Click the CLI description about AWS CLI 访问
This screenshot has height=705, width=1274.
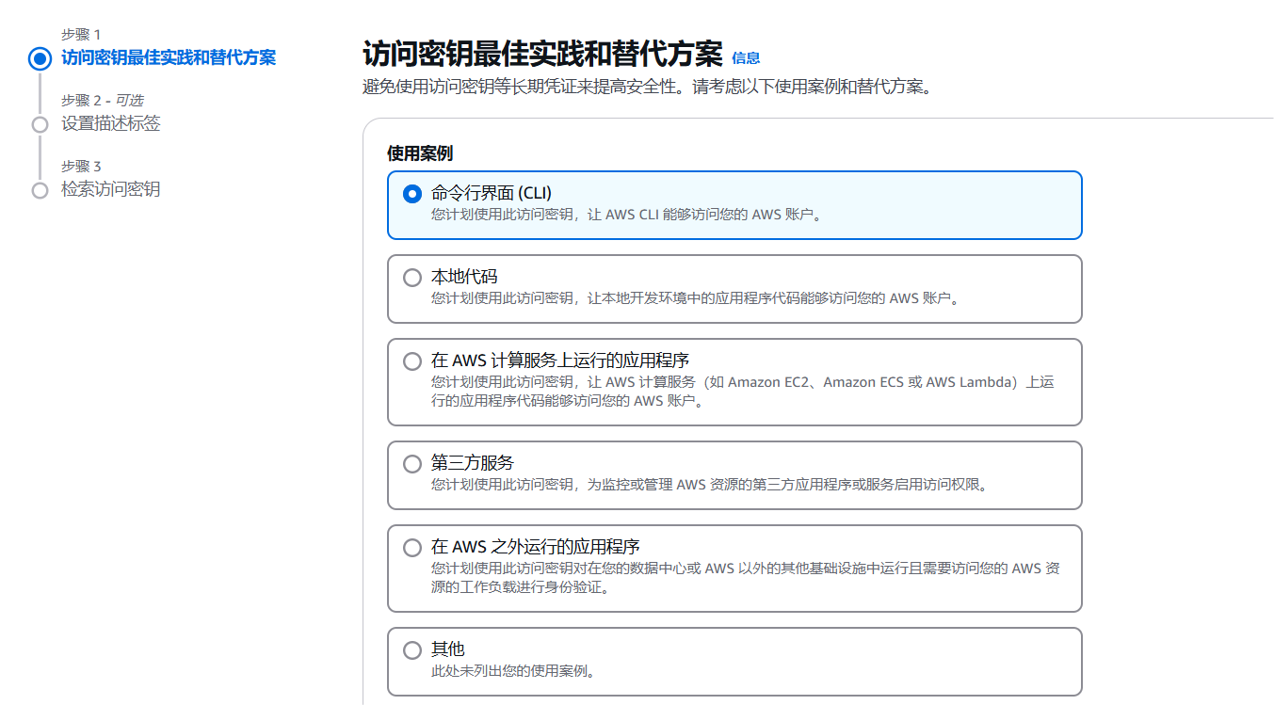tap(628, 215)
